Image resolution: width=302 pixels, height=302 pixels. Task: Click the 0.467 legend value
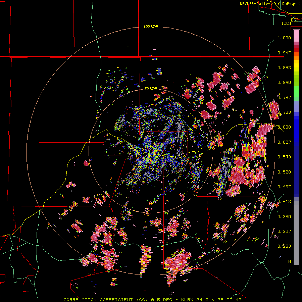pyautogui.click(x=284, y=187)
